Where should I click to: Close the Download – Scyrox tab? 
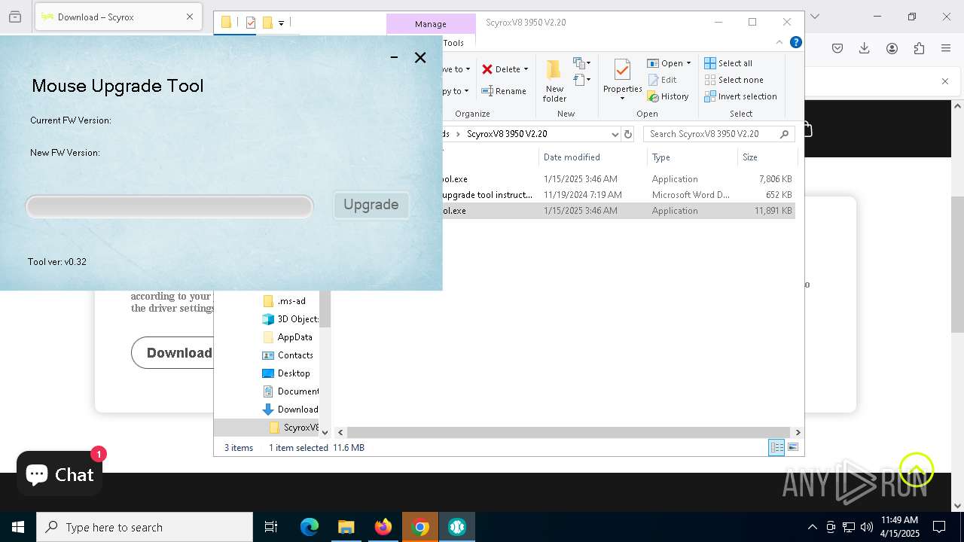click(x=190, y=17)
